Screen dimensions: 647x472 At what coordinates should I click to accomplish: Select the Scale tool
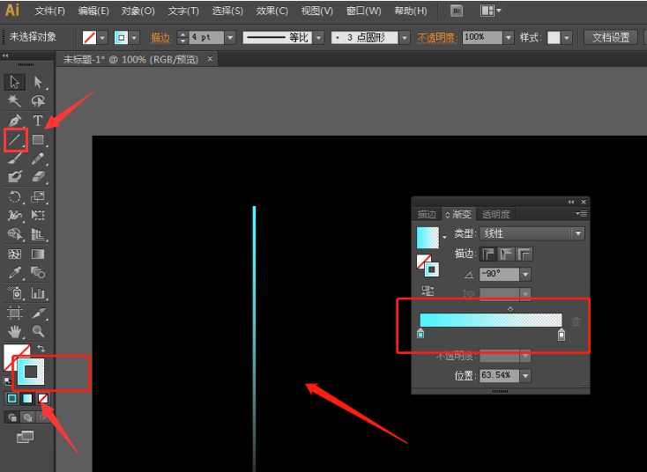38,196
